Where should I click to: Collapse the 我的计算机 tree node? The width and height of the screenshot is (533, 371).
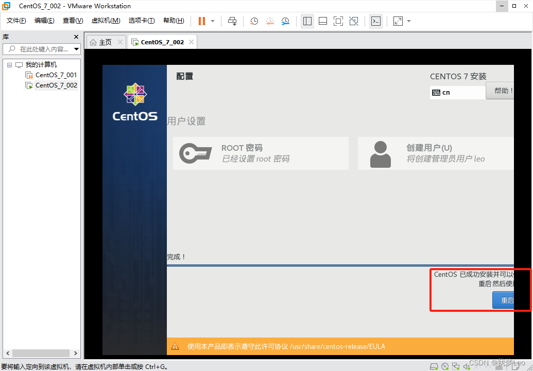tap(9, 65)
